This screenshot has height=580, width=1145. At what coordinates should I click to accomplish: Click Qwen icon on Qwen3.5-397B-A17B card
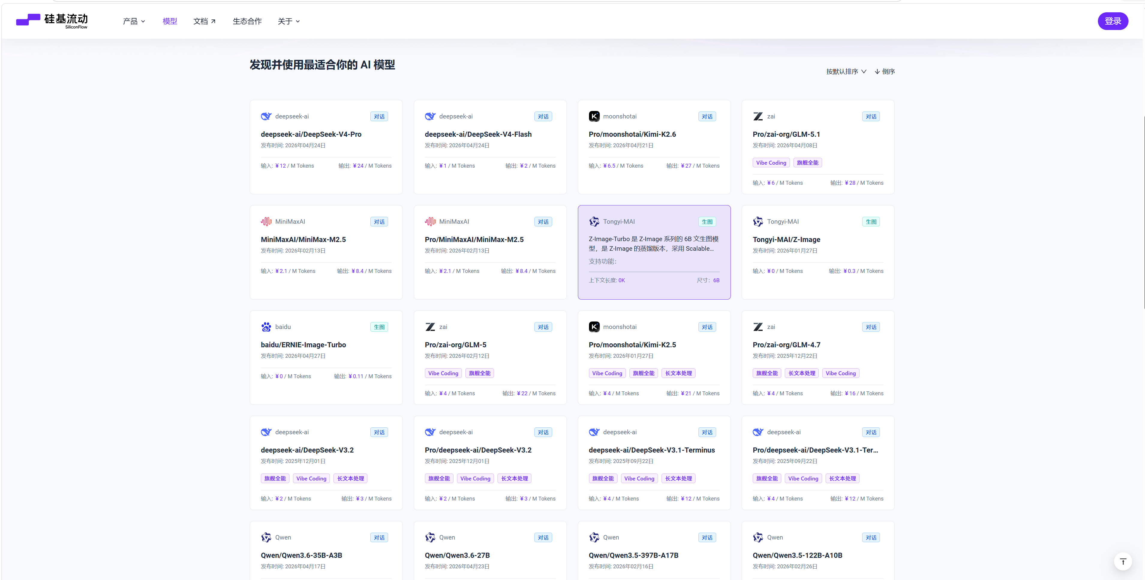594,538
